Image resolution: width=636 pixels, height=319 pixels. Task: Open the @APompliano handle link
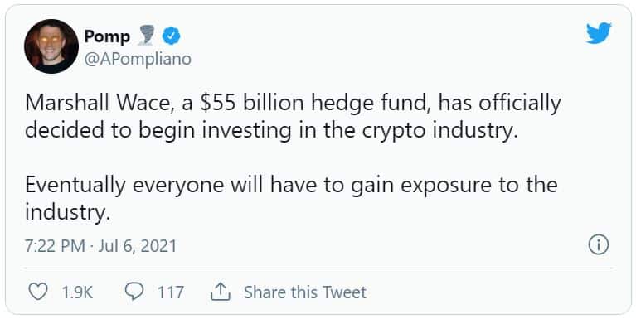(x=138, y=59)
